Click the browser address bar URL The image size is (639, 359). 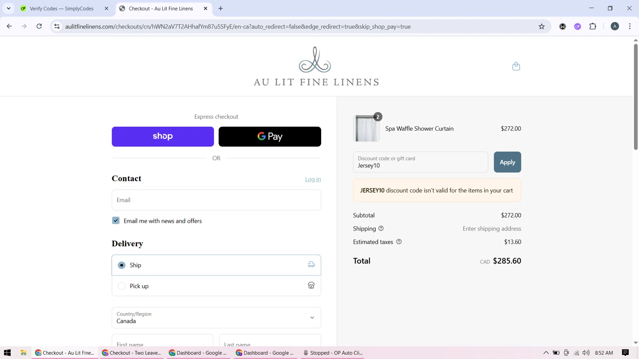238,26
